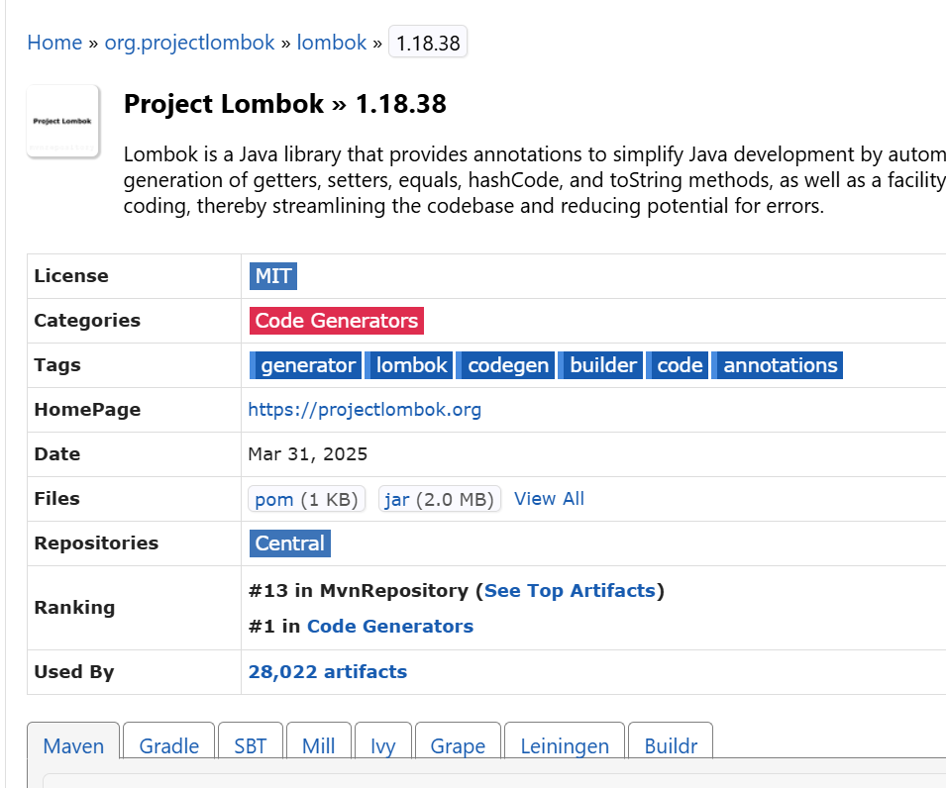Open org.projectlombok breadcrumb link
The image size is (946, 788).
click(189, 42)
